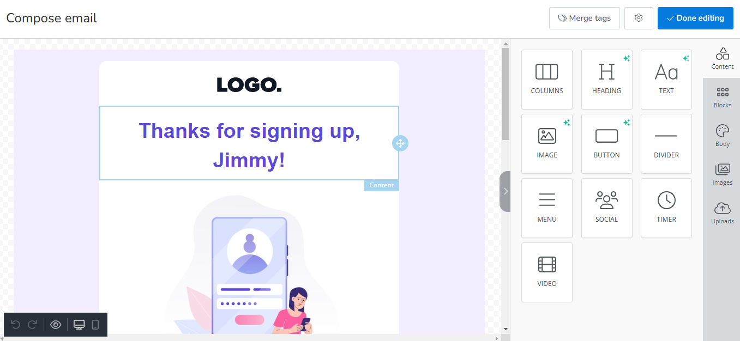Undo the last change
This screenshot has width=740, height=341.
[15, 324]
